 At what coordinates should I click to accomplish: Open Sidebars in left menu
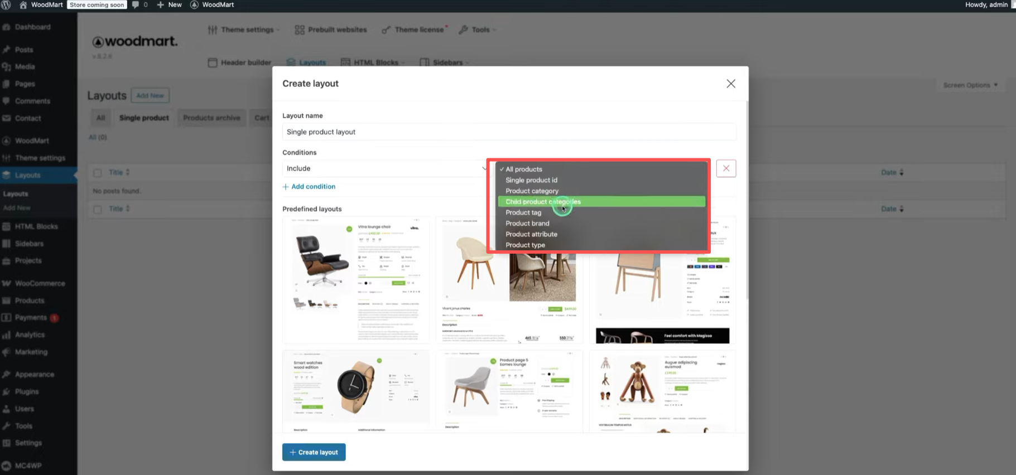(x=29, y=244)
